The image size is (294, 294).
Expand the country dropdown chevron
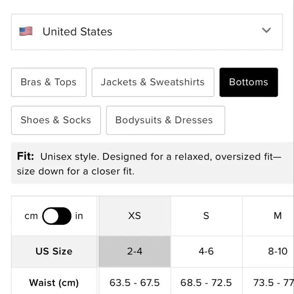pos(266,30)
